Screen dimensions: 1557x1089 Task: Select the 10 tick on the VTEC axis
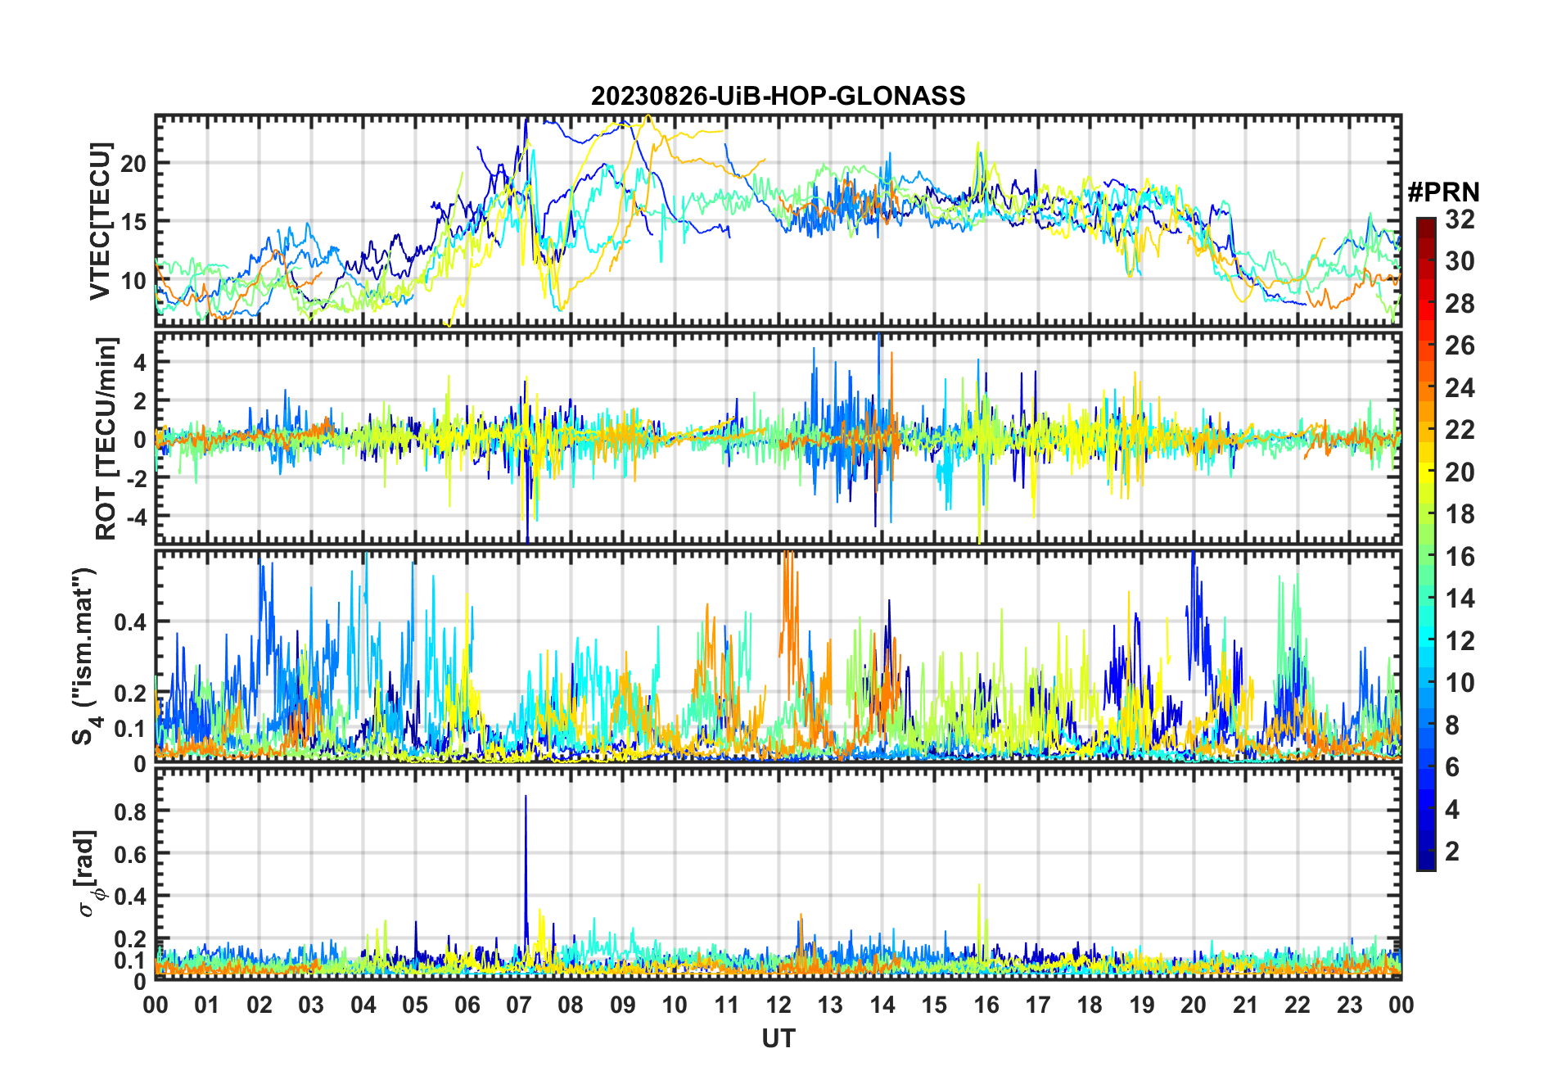coord(133,281)
